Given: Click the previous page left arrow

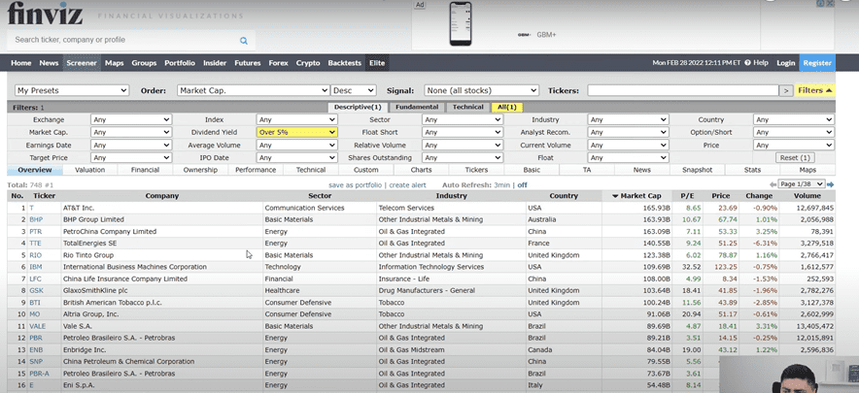Looking at the screenshot, I should tap(773, 183).
